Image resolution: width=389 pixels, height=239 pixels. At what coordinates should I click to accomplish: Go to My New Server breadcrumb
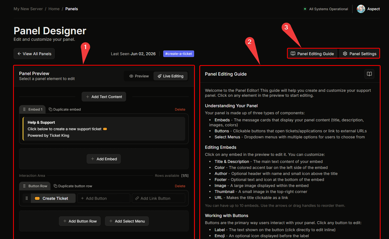tap(28, 9)
